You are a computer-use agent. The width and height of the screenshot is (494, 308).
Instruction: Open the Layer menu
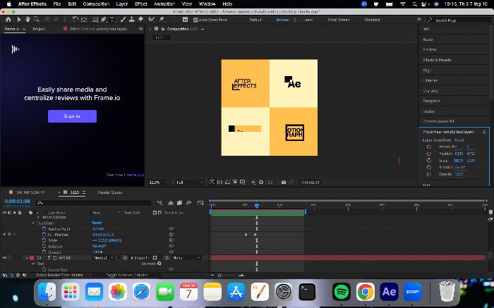click(x=121, y=4)
